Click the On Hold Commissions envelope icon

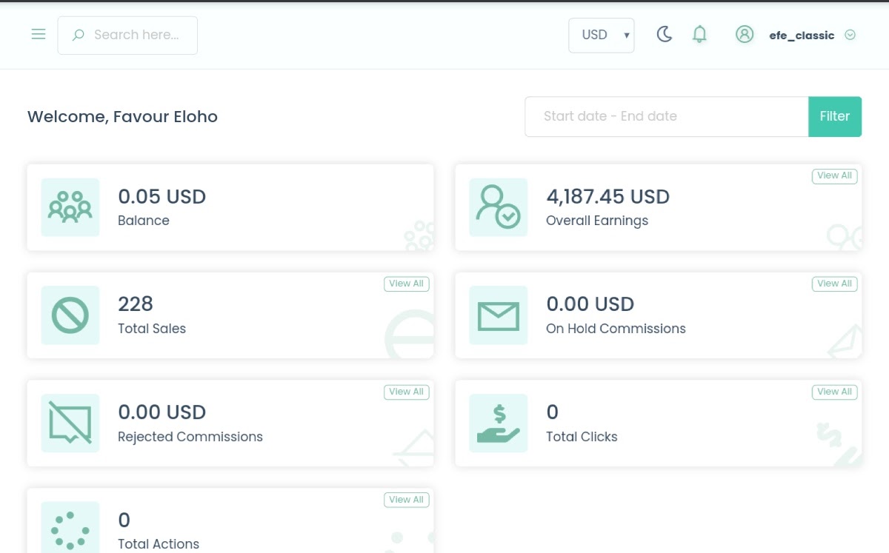point(498,315)
